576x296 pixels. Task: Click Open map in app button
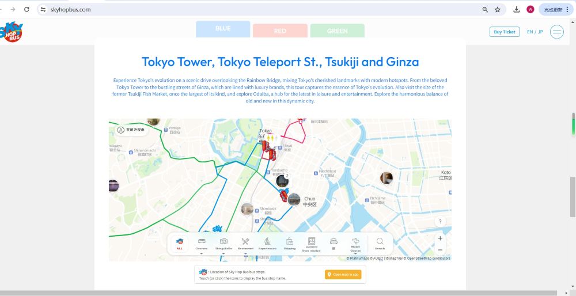click(343, 275)
